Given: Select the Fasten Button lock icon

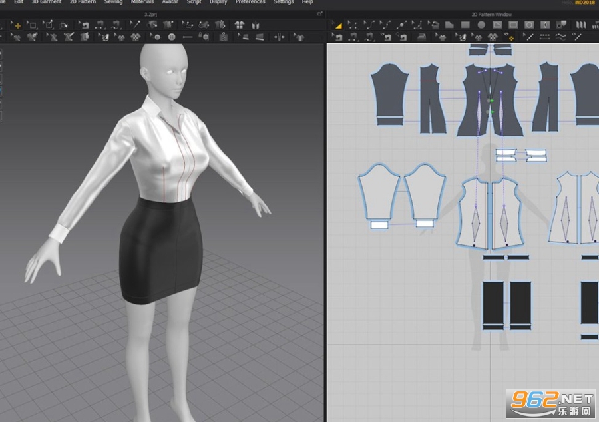Looking at the screenshot, I should [204, 37].
